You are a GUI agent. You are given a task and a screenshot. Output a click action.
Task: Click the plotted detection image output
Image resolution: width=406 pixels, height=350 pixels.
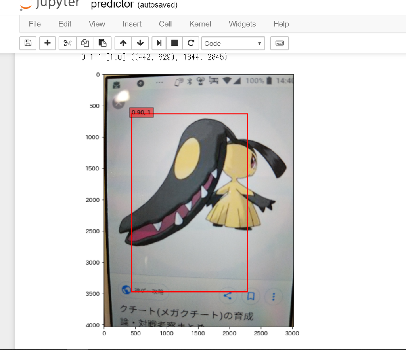click(199, 201)
